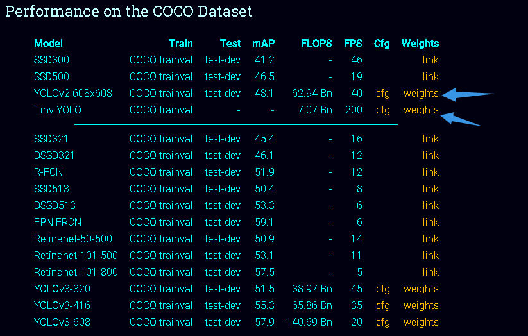The width and height of the screenshot is (528, 336).
Task: Follow the SSD300 weights link
Action: point(430,60)
